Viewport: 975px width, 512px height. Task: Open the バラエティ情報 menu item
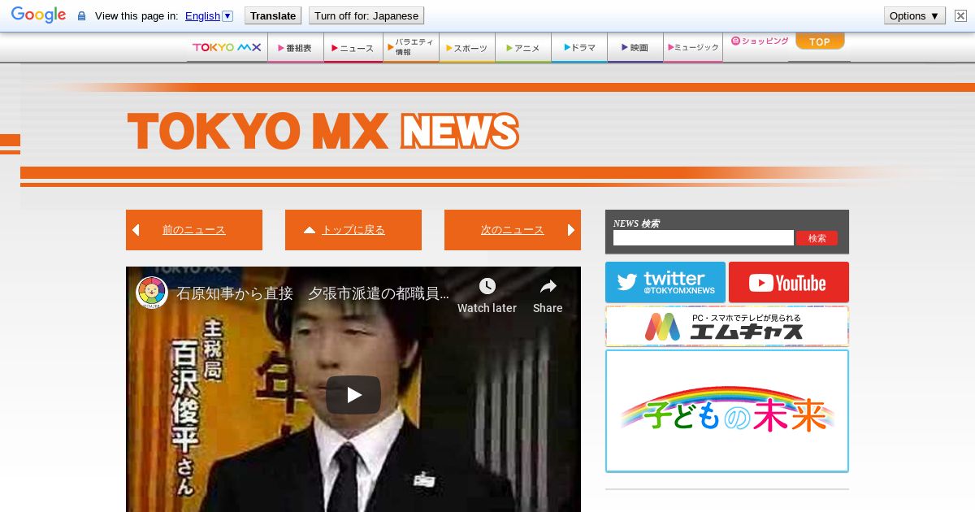[410, 47]
